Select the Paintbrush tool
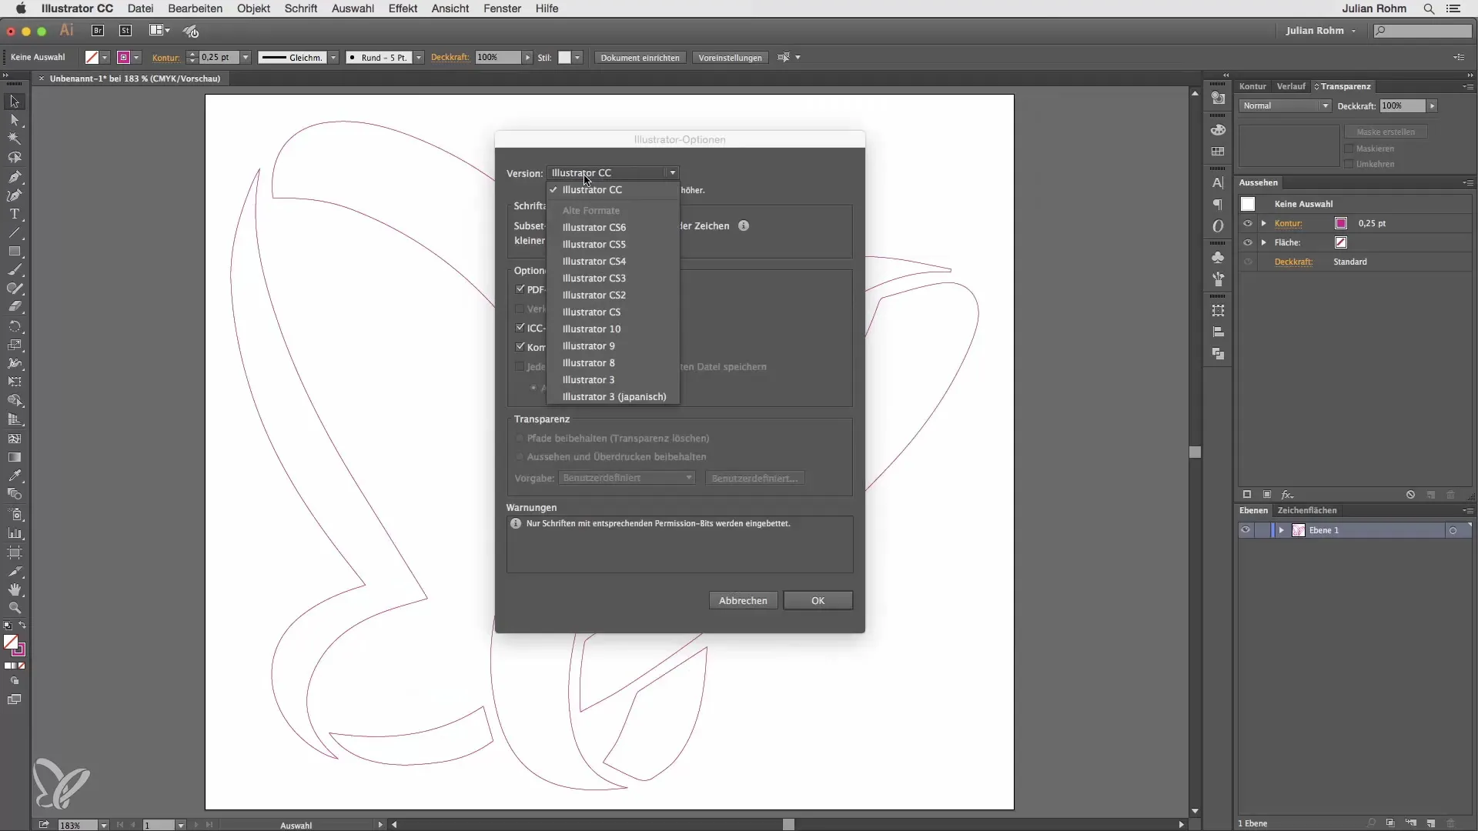 [15, 270]
